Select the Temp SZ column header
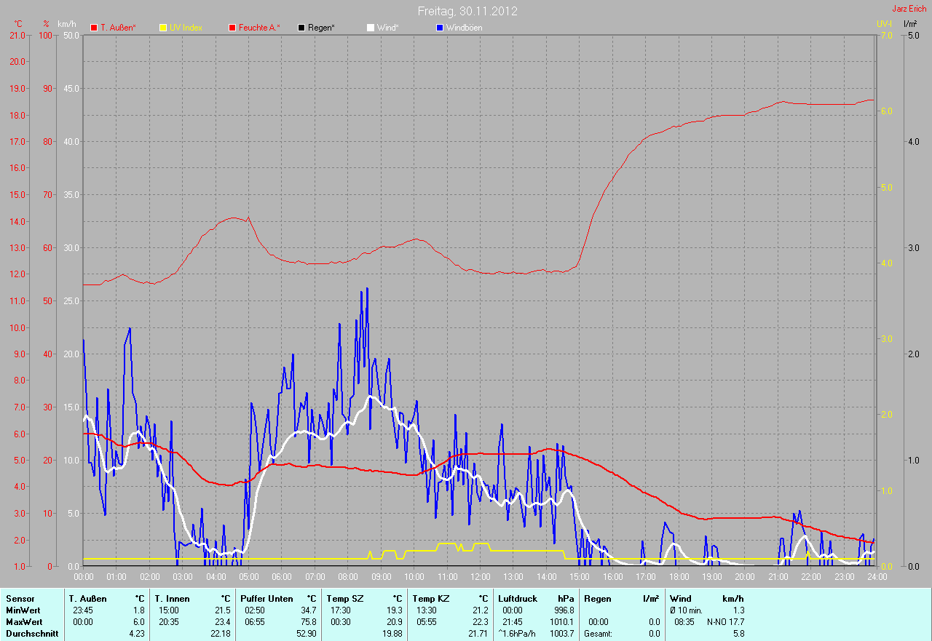The width and height of the screenshot is (932, 641). tap(344, 599)
